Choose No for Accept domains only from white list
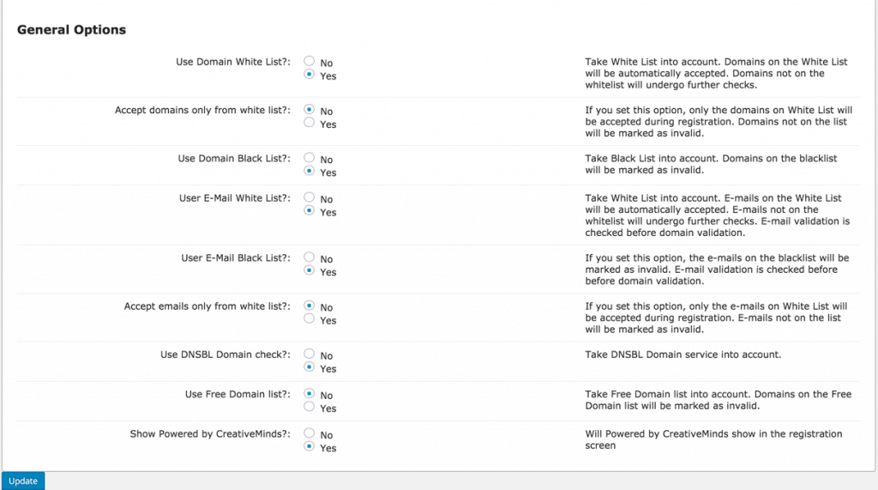 click(x=310, y=110)
